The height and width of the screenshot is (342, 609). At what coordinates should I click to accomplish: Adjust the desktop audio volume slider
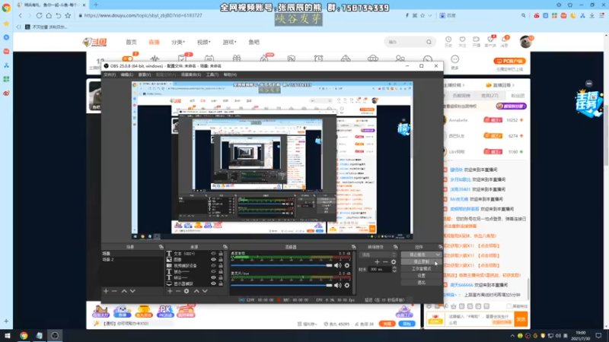(x=282, y=265)
